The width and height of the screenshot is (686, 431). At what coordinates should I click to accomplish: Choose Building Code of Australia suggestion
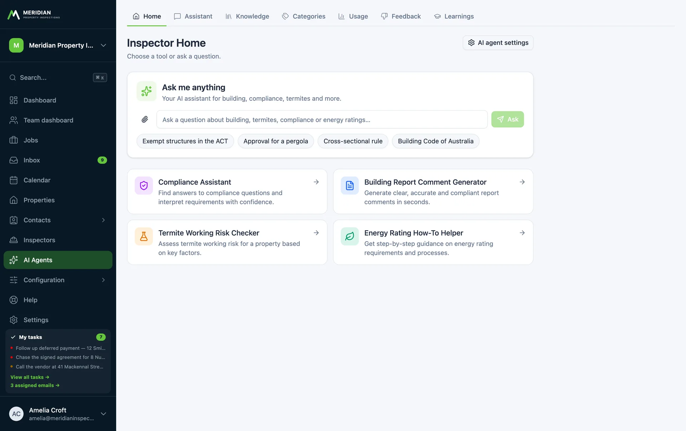[436, 141]
